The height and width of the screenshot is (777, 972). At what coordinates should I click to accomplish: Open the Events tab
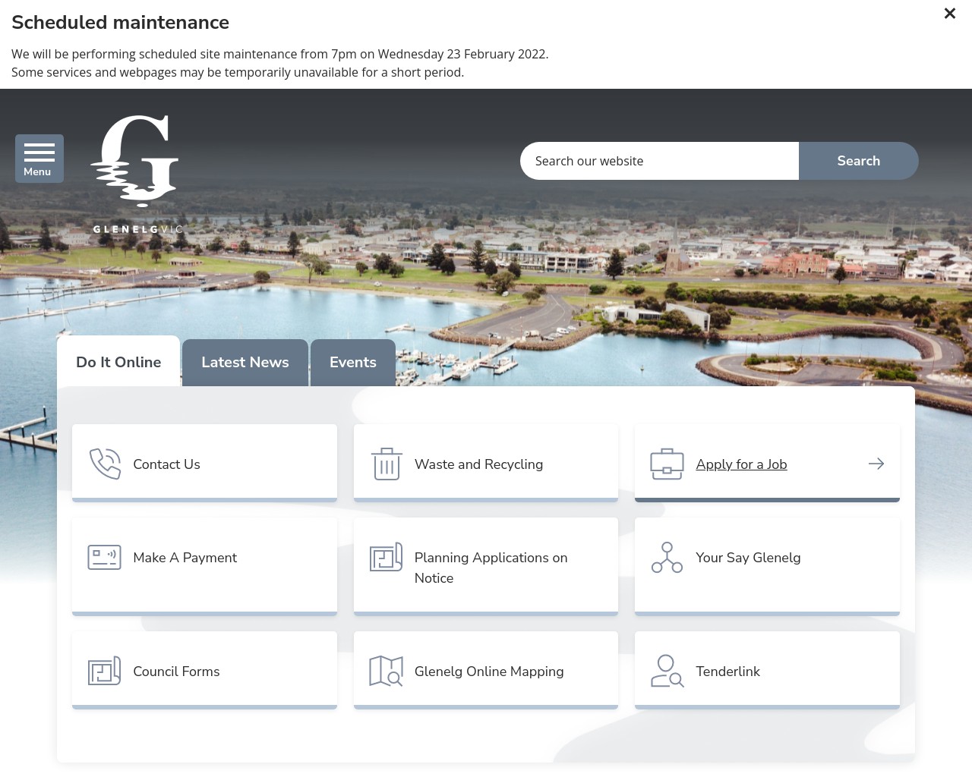coord(352,362)
